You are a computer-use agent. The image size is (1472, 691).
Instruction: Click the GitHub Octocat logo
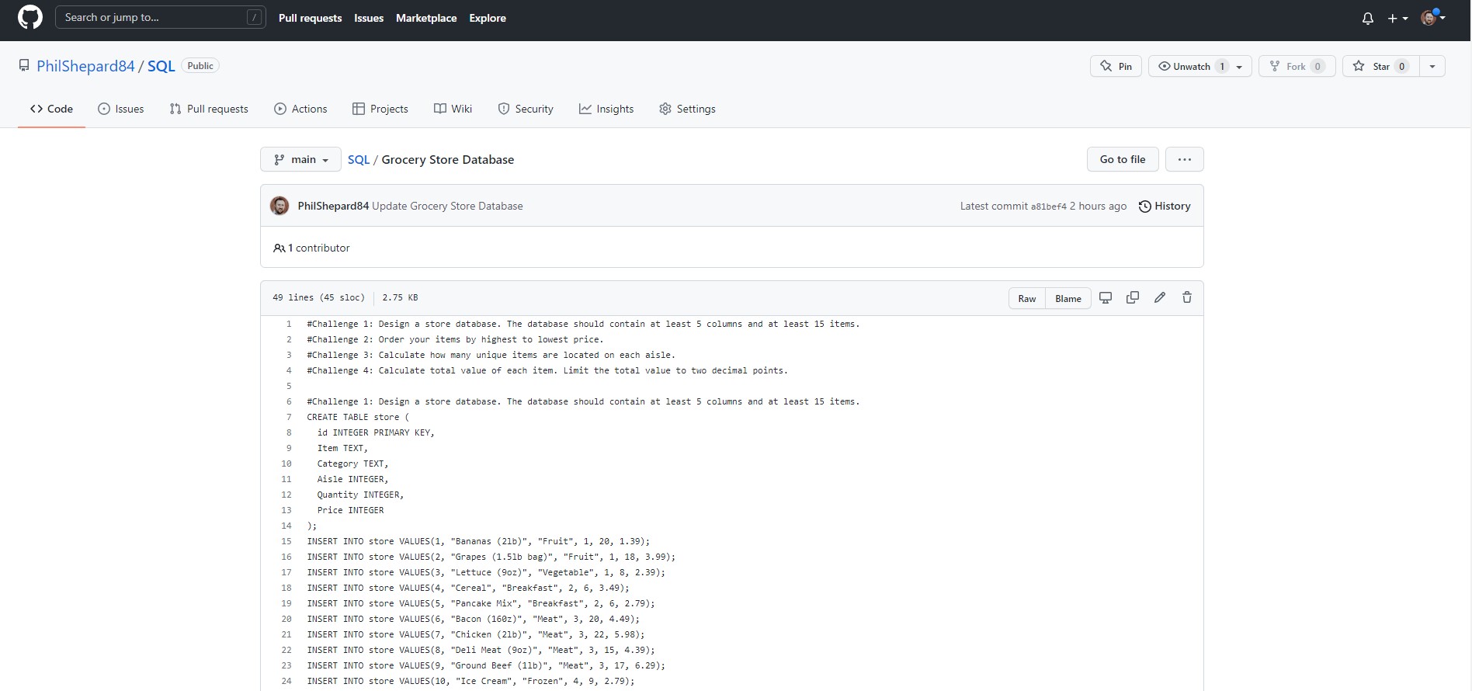(30, 17)
